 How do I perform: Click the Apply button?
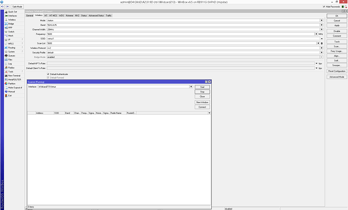[336, 25]
